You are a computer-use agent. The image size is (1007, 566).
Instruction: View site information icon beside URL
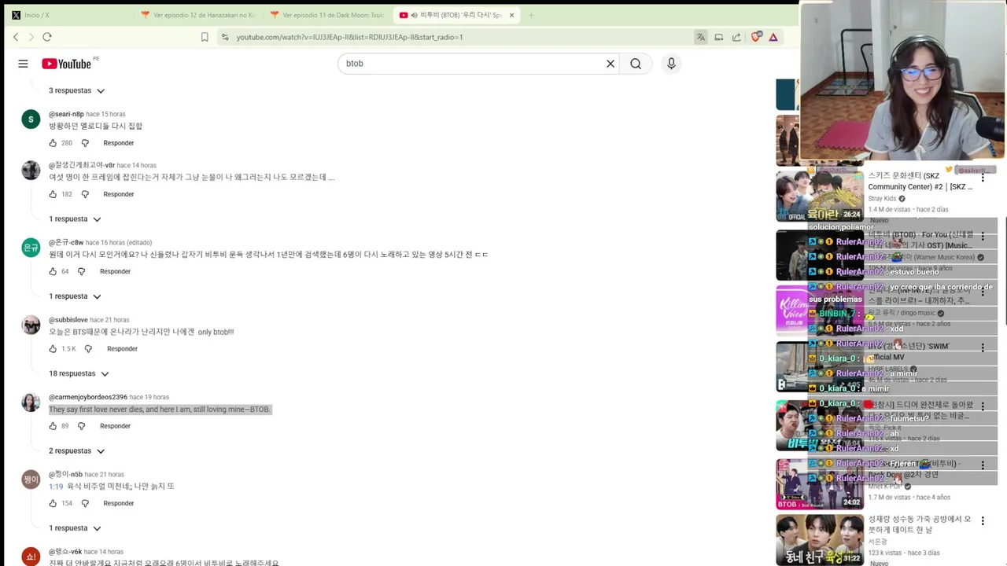click(x=225, y=37)
